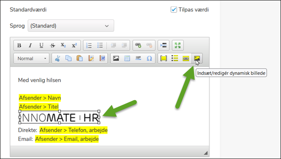The height and width of the screenshot is (159, 281).
Task: Open the Normal paragraph format dropdown
Action: click(x=31, y=58)
